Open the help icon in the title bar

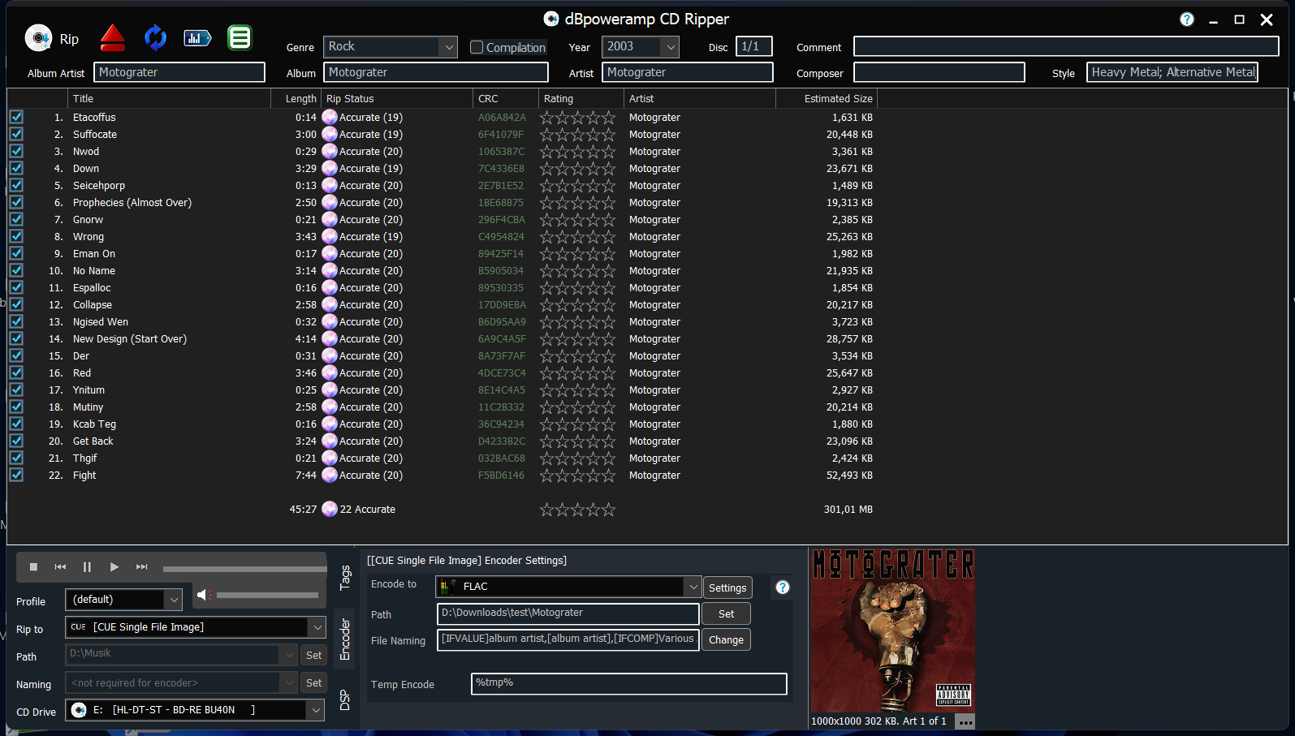point(1187,19)
